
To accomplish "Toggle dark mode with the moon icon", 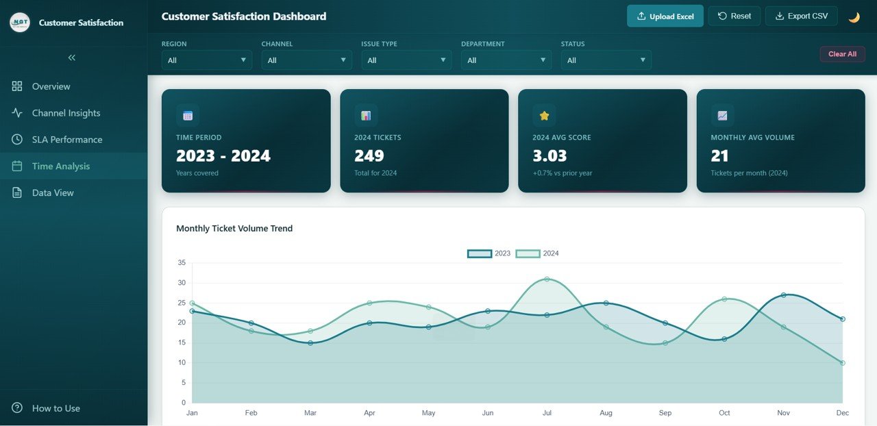I will 854,16.
